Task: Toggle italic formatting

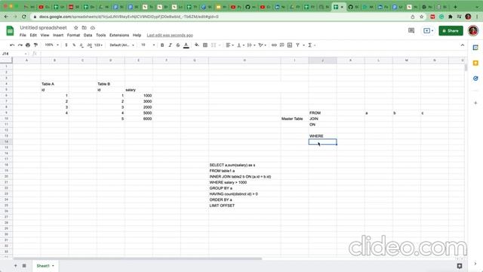Action: [x=170, y=45]
